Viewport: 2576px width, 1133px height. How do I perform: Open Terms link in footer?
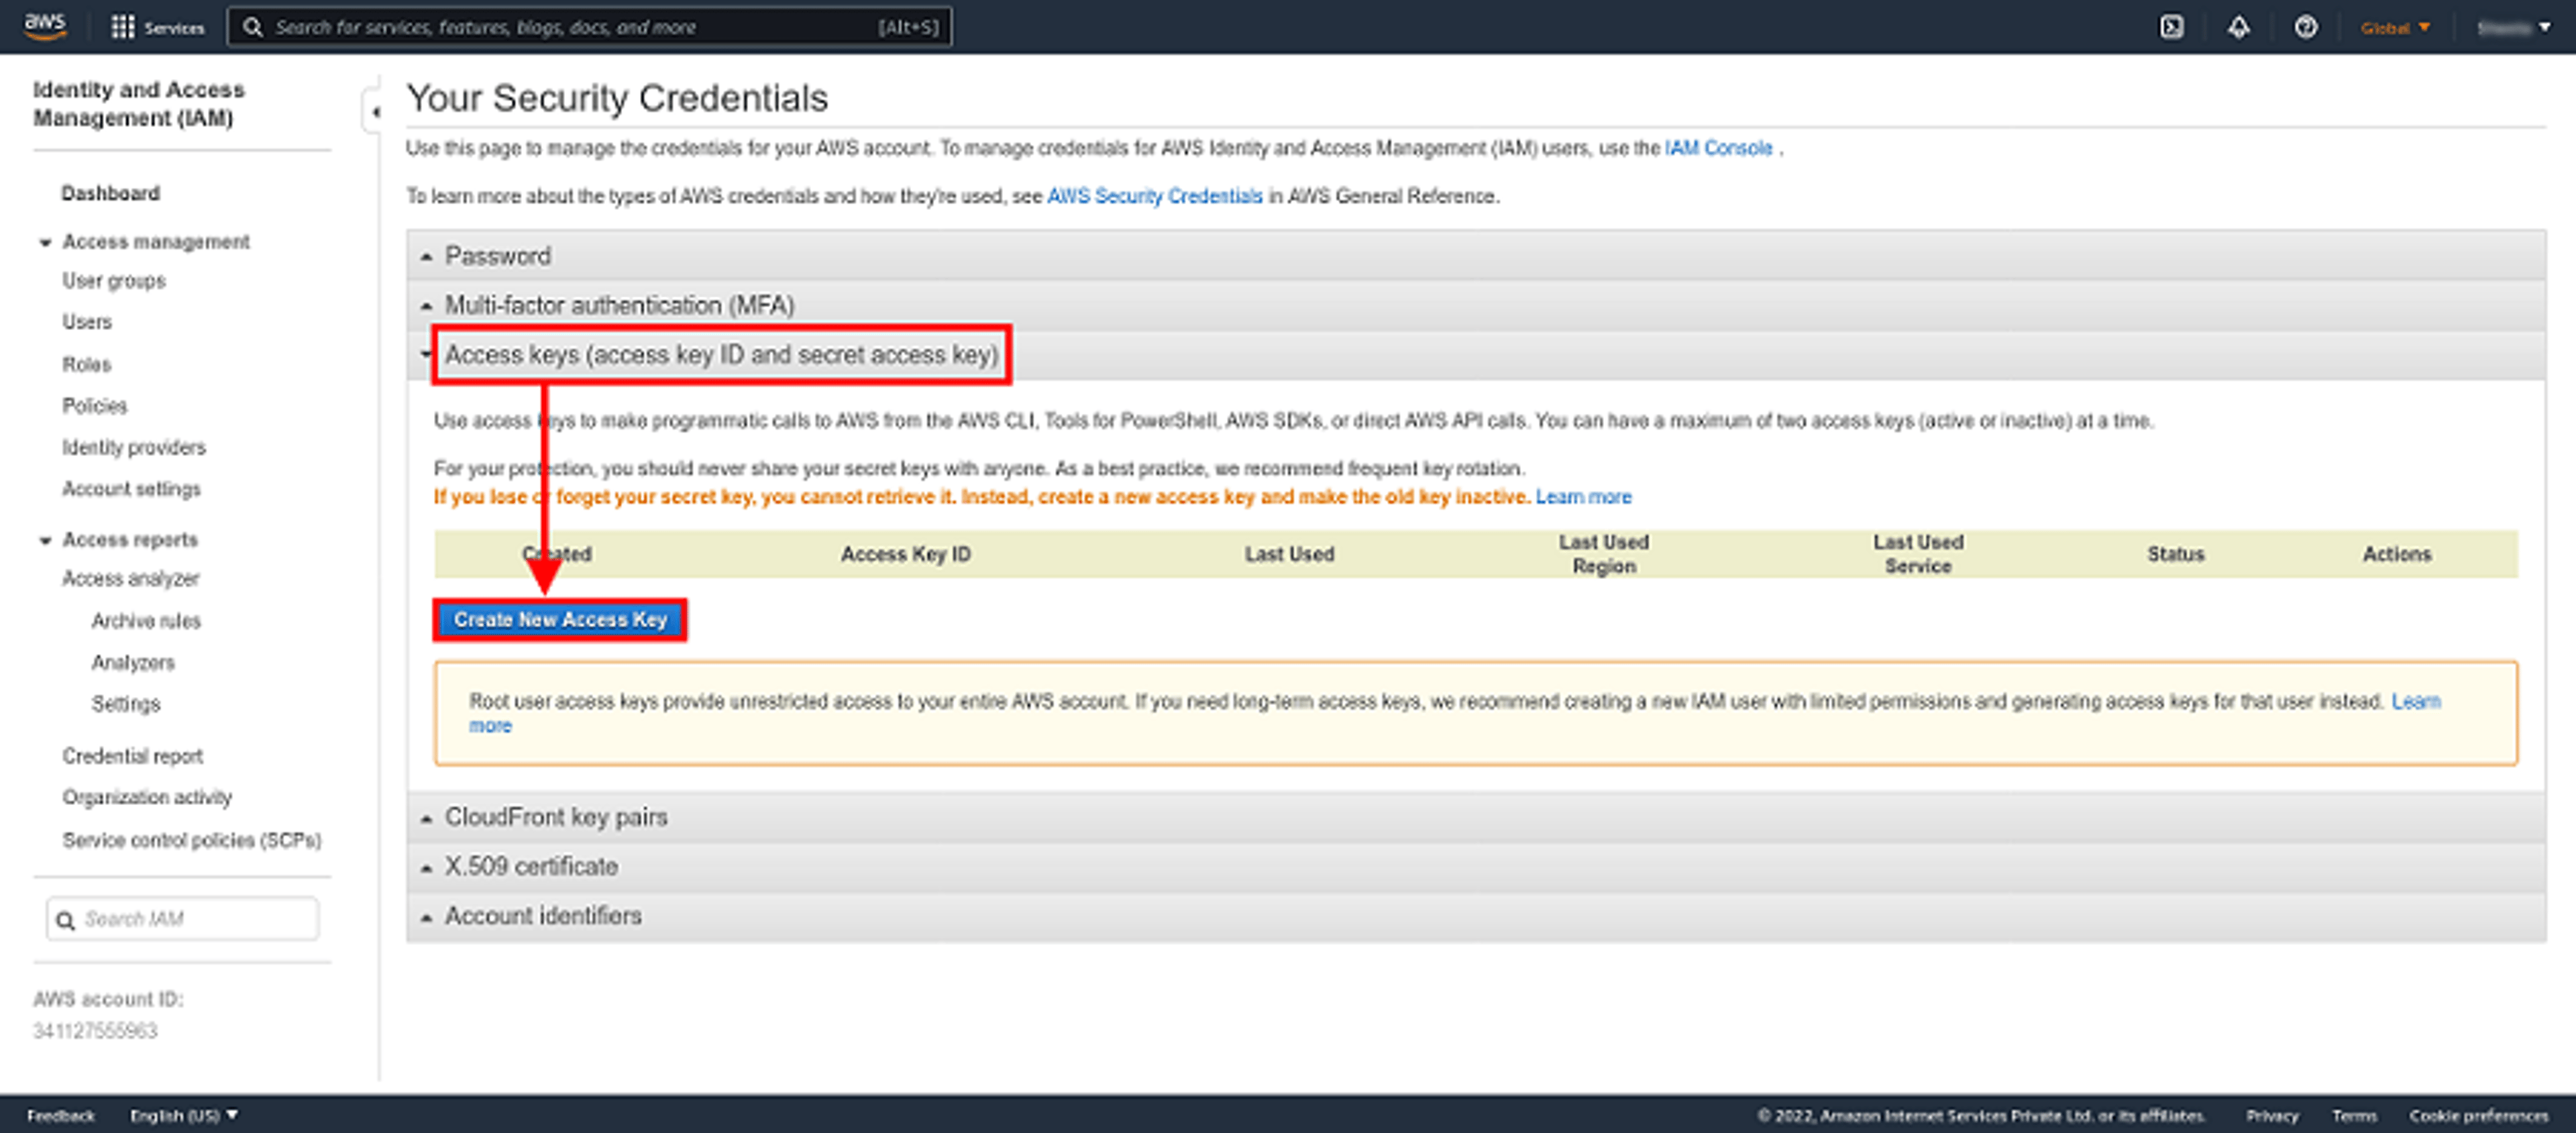pos(2354,1115)
